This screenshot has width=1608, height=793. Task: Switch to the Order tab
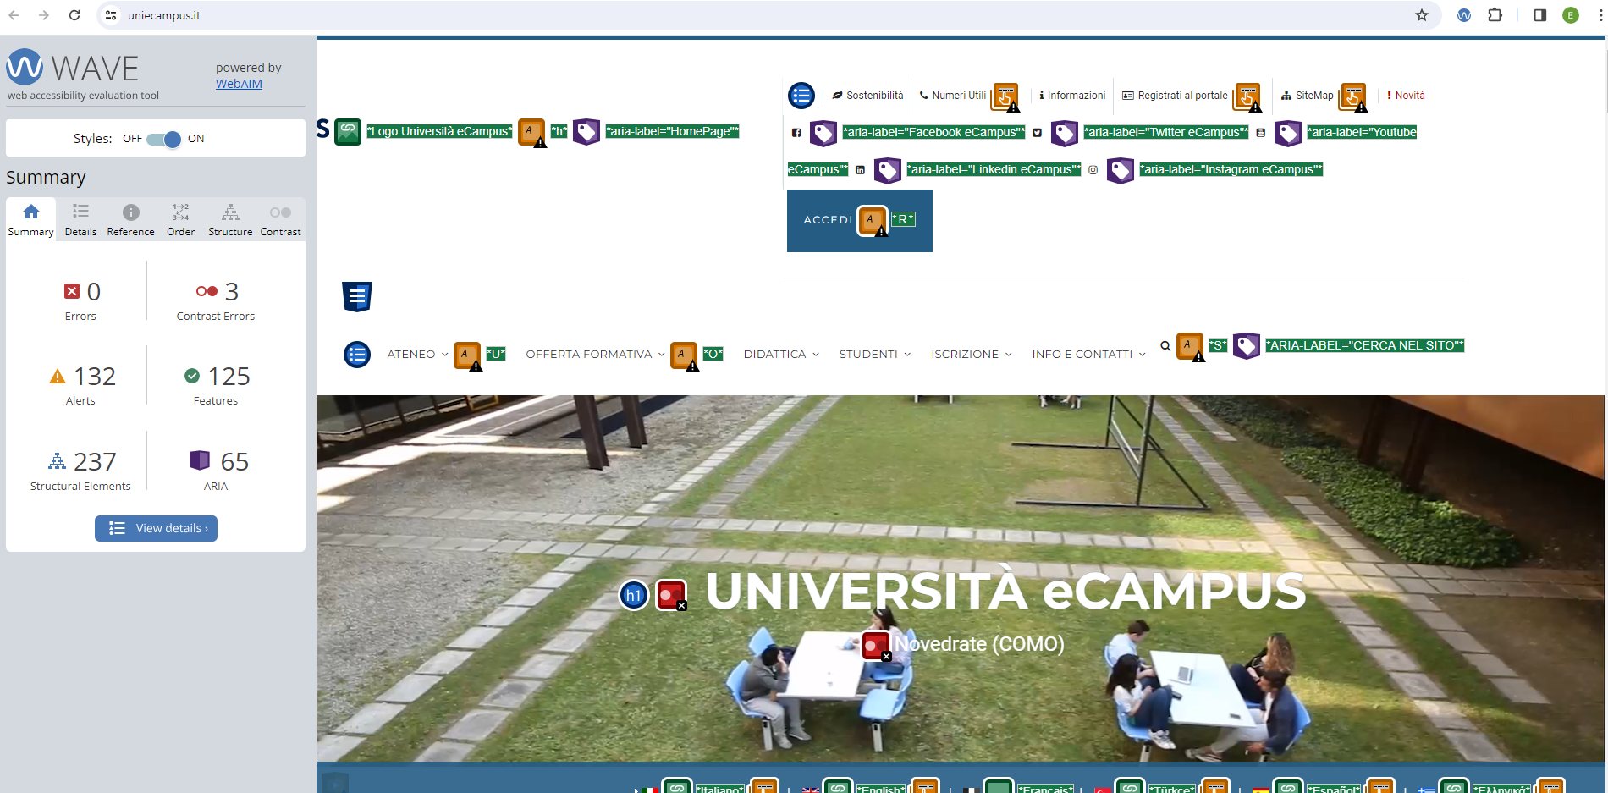click(x=180, y=220)
